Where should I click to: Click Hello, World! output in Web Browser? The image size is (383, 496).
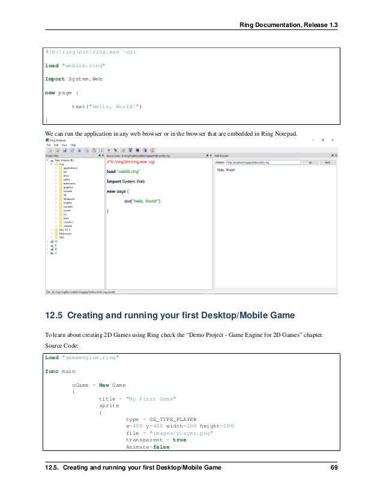226,170
